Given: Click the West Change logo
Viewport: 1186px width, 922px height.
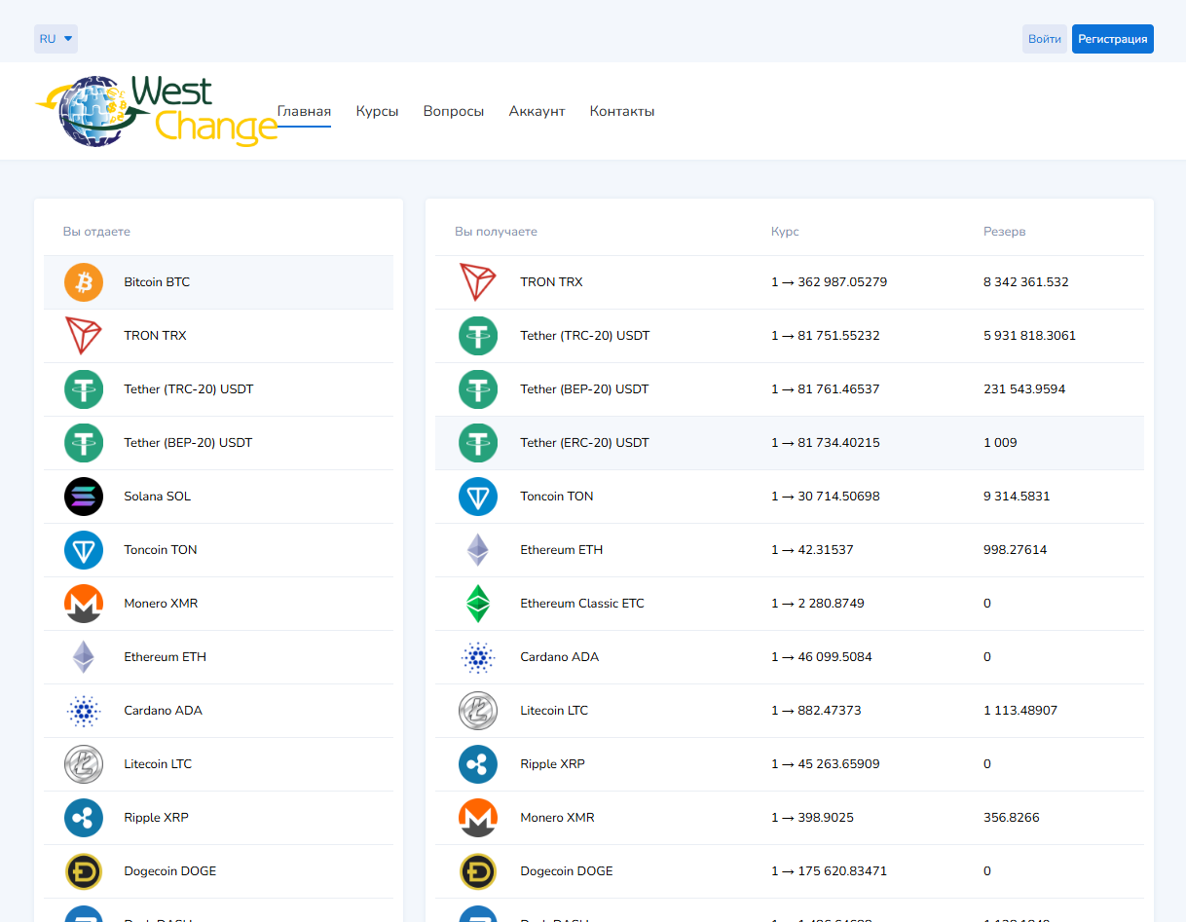Looking at the screenshot, I should coord(156,111).
